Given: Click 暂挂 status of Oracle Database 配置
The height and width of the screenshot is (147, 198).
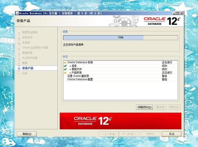Looking at the screenshot, I should [164, 79].
